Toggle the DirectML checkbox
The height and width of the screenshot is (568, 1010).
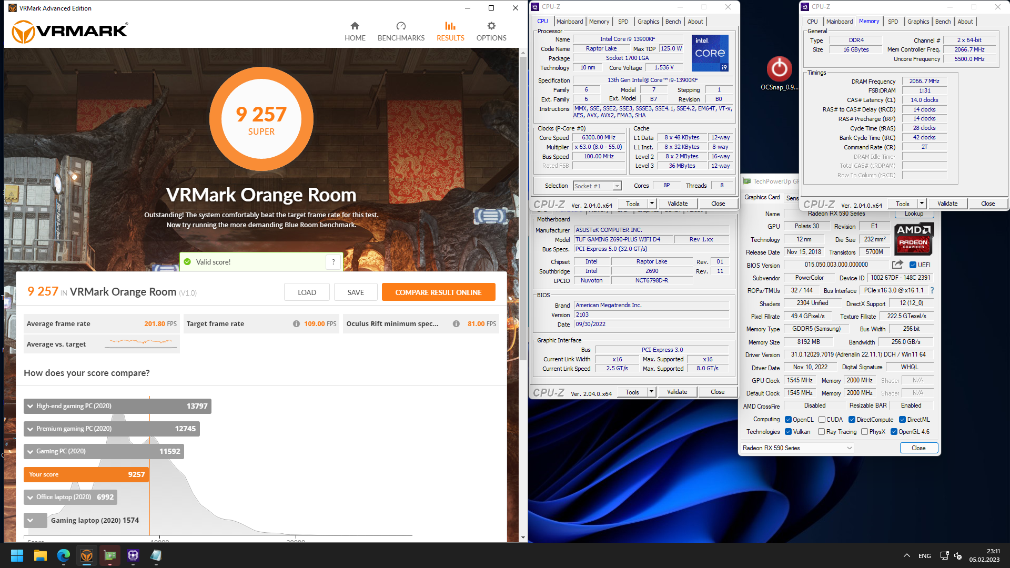tap(902, 420)
